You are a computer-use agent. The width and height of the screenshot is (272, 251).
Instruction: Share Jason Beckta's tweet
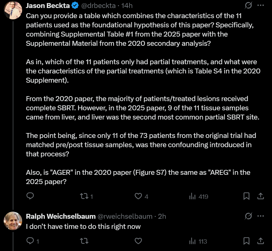260,196
